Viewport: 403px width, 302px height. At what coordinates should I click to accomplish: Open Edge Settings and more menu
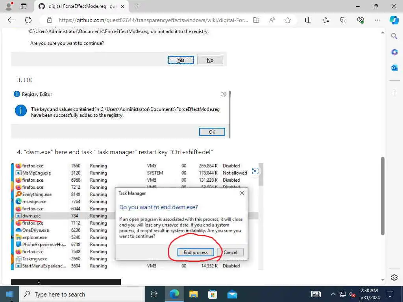pos(377,20)
